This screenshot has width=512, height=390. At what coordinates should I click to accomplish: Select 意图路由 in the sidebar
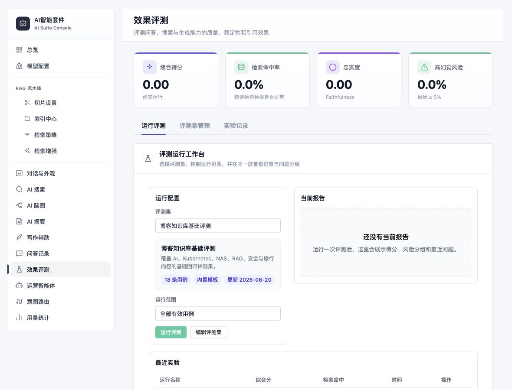click(x=61, y=301)
